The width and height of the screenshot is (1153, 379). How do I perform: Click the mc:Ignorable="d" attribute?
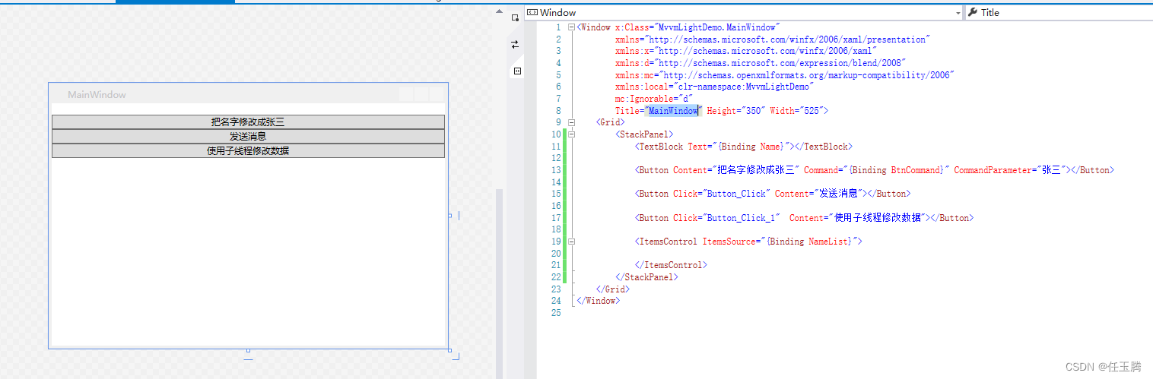pos(653,99)
